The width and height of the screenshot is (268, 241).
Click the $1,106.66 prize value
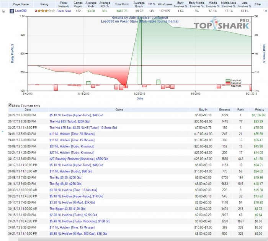click(x=258, y=115)
